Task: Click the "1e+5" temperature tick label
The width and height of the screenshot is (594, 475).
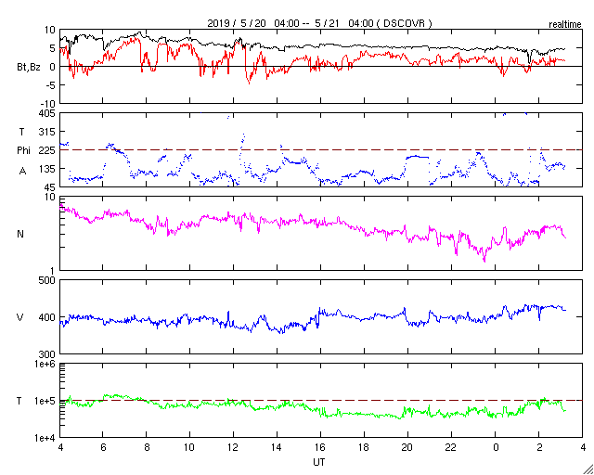Action: point(45,401)
